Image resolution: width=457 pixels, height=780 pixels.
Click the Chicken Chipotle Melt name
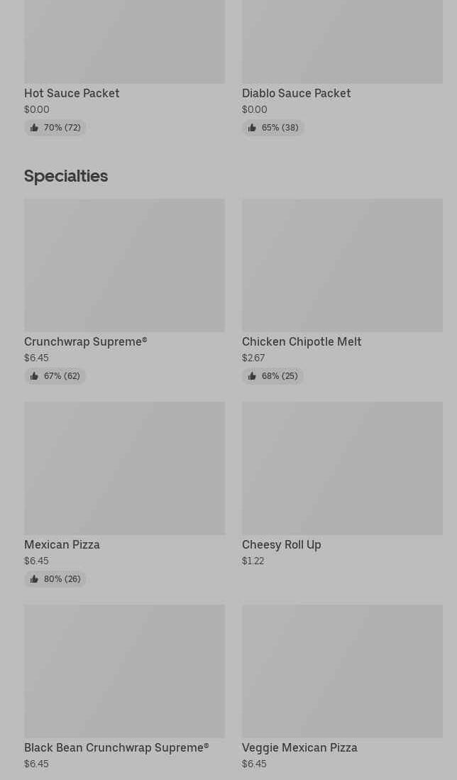(302, 341)
